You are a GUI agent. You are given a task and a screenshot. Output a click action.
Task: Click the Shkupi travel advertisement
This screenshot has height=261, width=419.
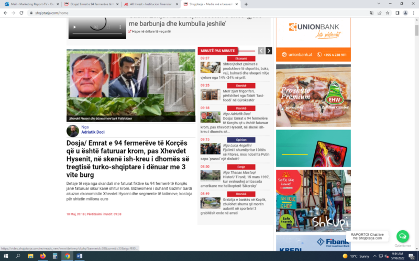(x=313, y=201)
